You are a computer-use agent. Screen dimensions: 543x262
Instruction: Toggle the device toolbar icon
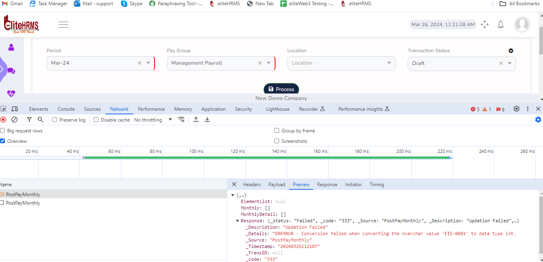14,109
